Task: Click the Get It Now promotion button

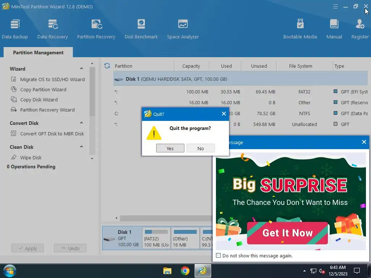Action: [x=287, y=233]
